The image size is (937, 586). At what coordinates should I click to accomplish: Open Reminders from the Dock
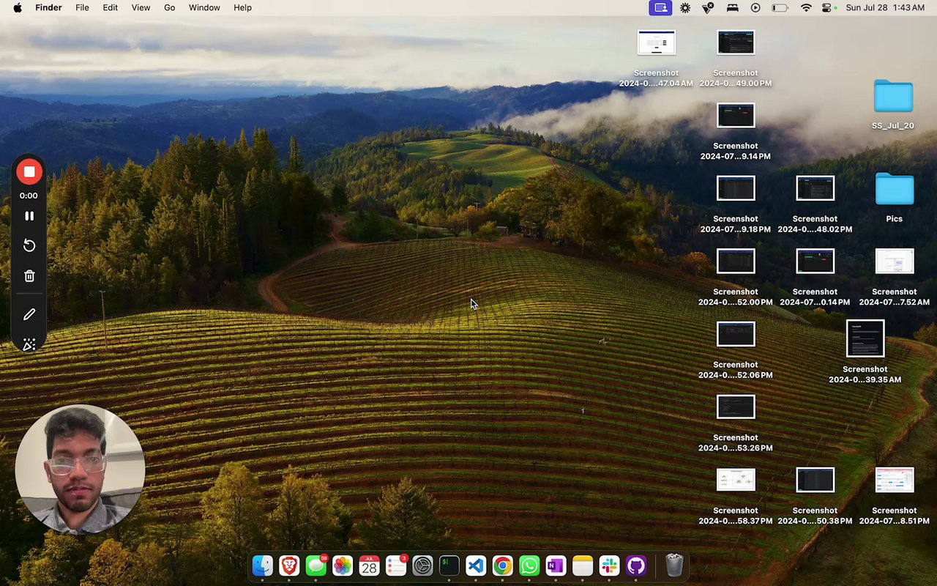coord(396,565)
